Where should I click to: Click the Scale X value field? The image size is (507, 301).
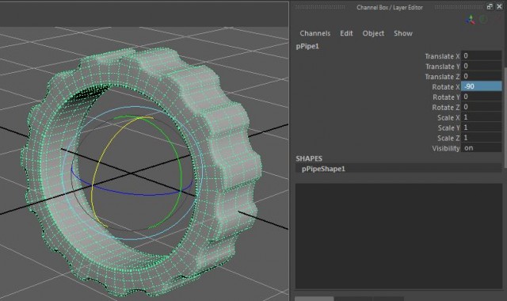click(482, 117)
